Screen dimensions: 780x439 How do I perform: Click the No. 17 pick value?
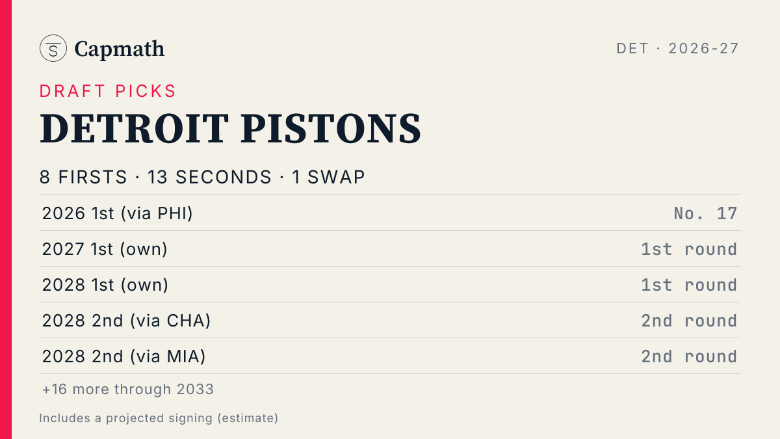point(706,213)
